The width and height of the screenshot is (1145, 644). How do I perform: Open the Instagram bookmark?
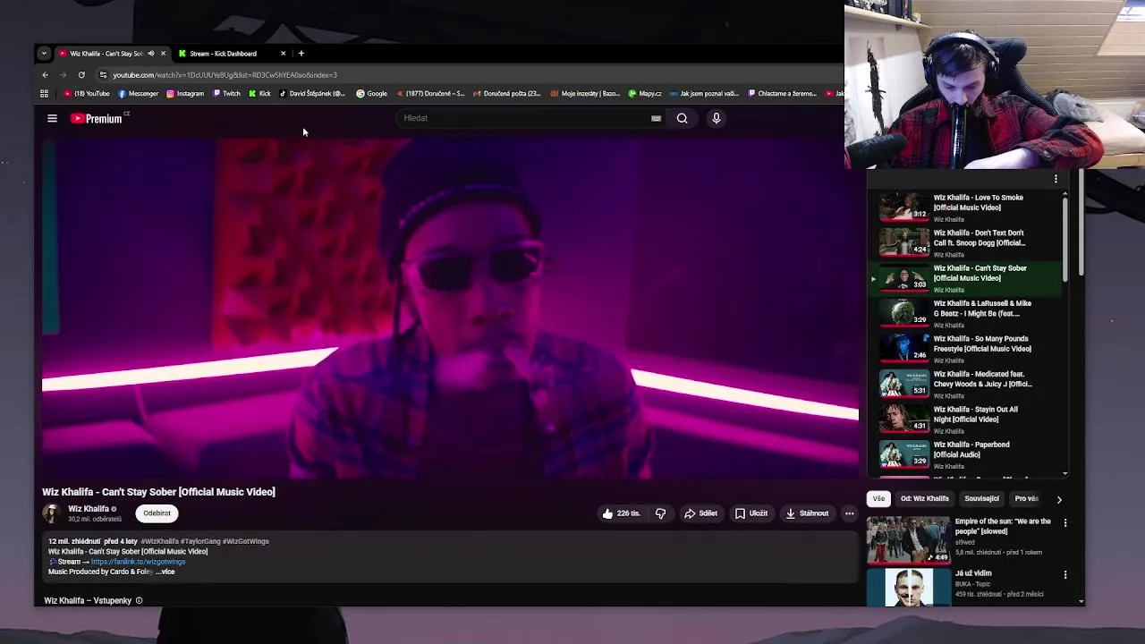click(x=184, y=93)
